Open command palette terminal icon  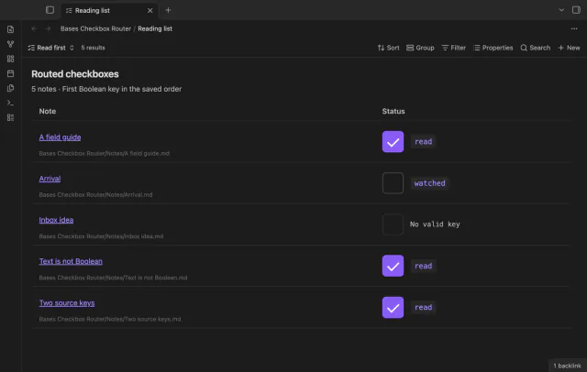pos(10,103)
